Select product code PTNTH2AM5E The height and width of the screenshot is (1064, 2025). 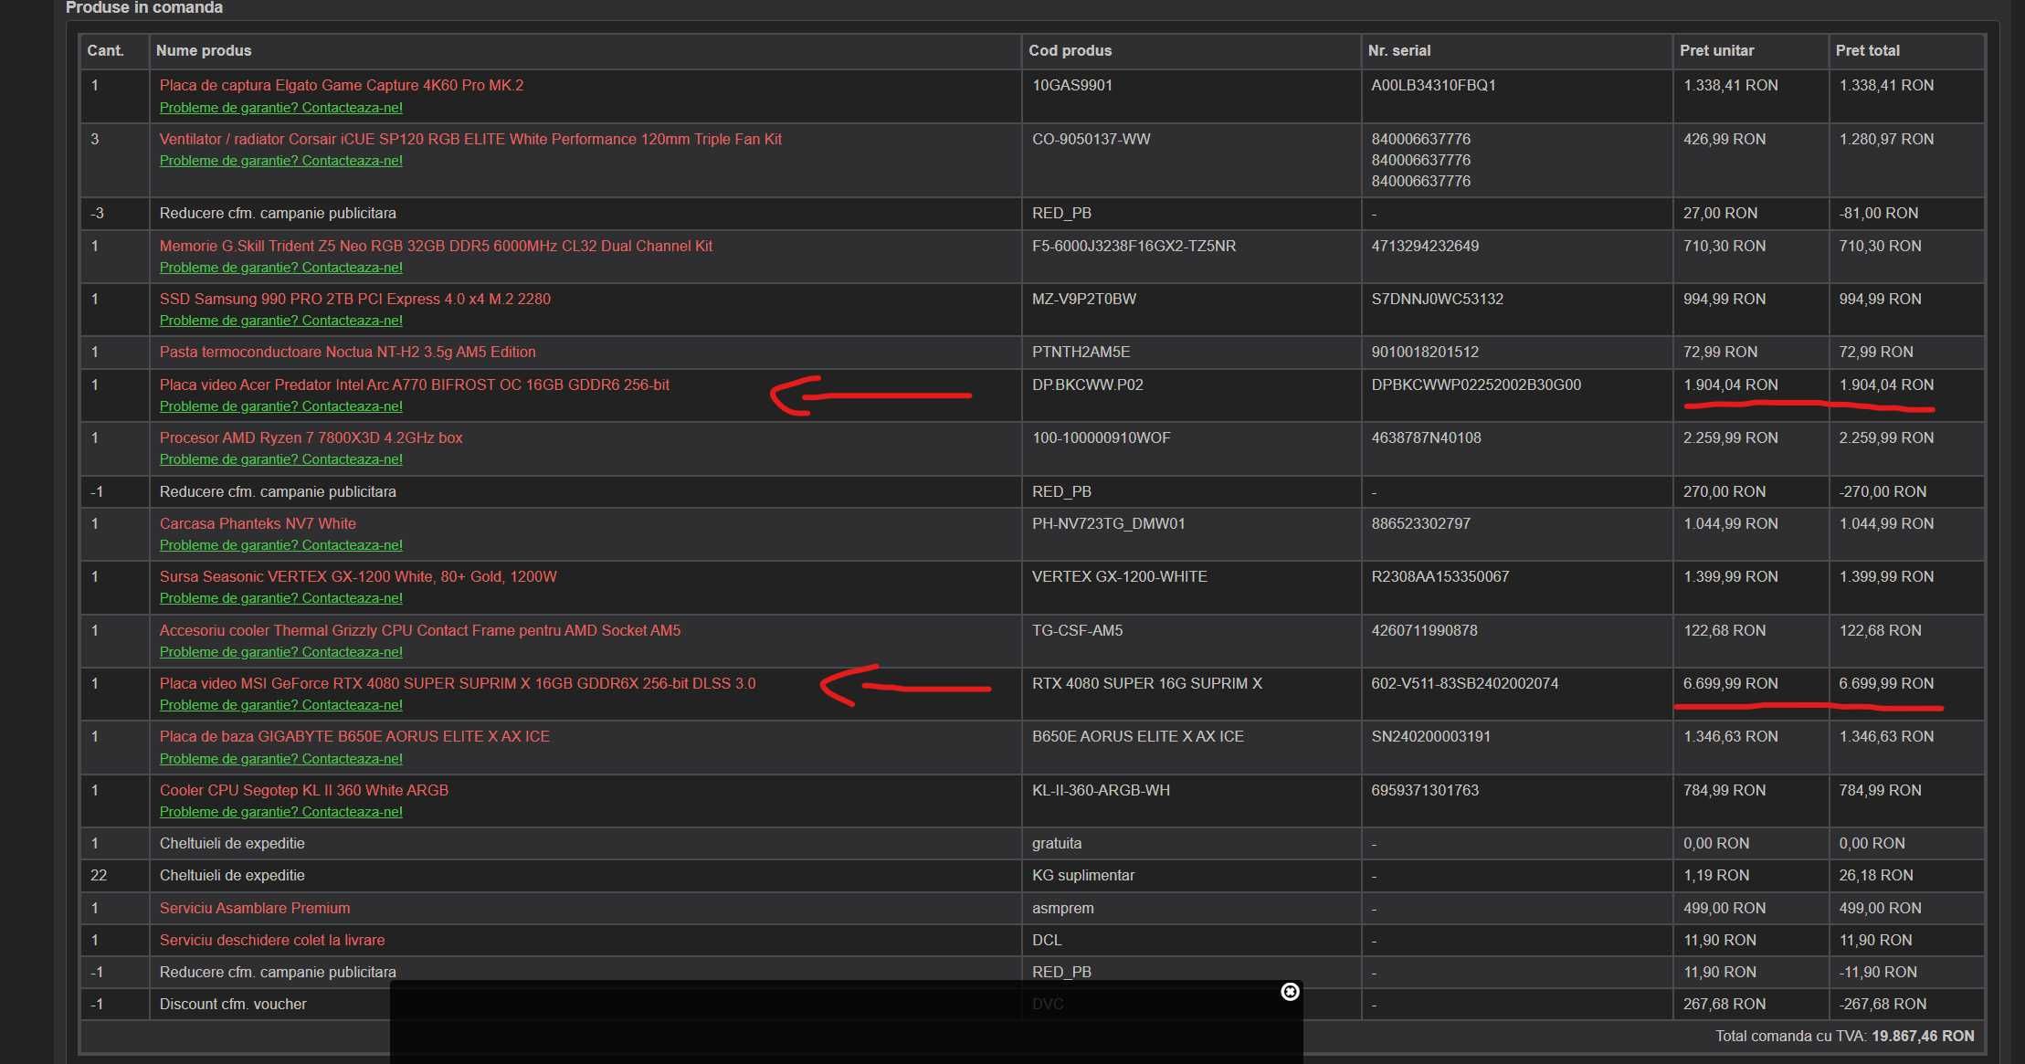coord(1081,353)
